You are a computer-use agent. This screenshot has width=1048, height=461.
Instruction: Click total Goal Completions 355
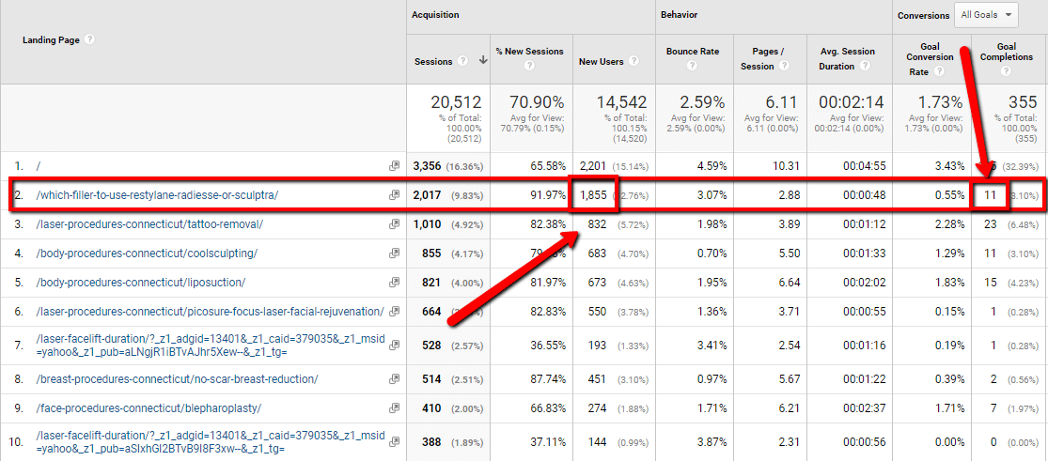pos(1023,102)
